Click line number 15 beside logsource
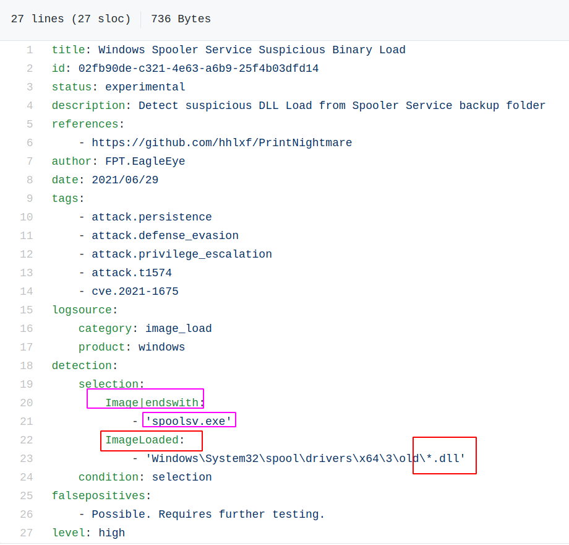 (26, 310)
